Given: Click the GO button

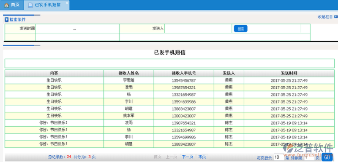Looking at the screenshot, I should click(327, 157).
